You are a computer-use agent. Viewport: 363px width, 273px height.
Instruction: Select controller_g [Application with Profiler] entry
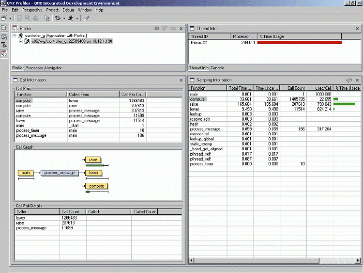click(x=56, y=35)
